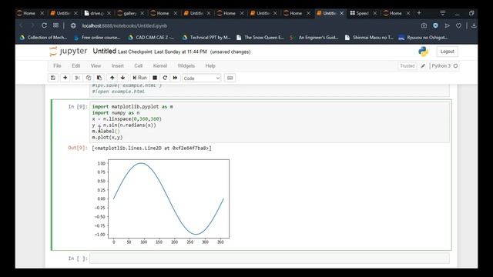Open a new browser tab with the plus
Image resolution: width=493 pixels, height=277 pixels.
[x=419, y=13]
